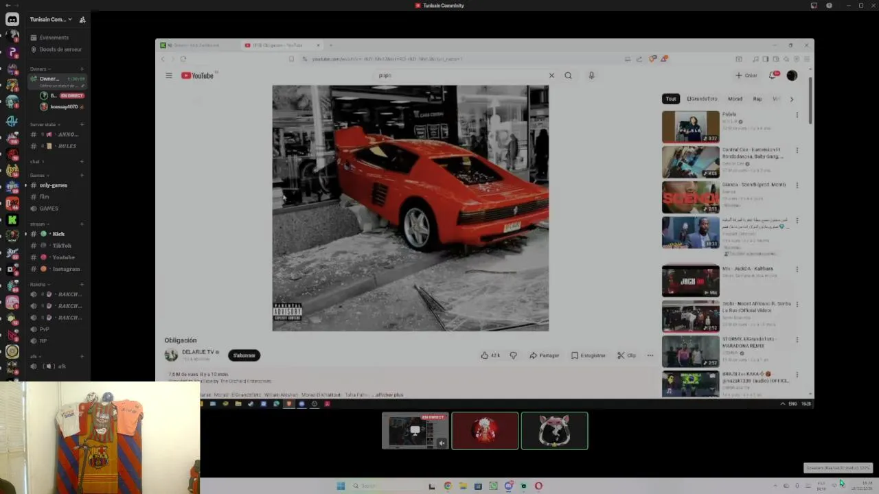This screenshot has height=494, width=879.
Task: Open the video's more actions menu
Action: [x=650, y=355]
